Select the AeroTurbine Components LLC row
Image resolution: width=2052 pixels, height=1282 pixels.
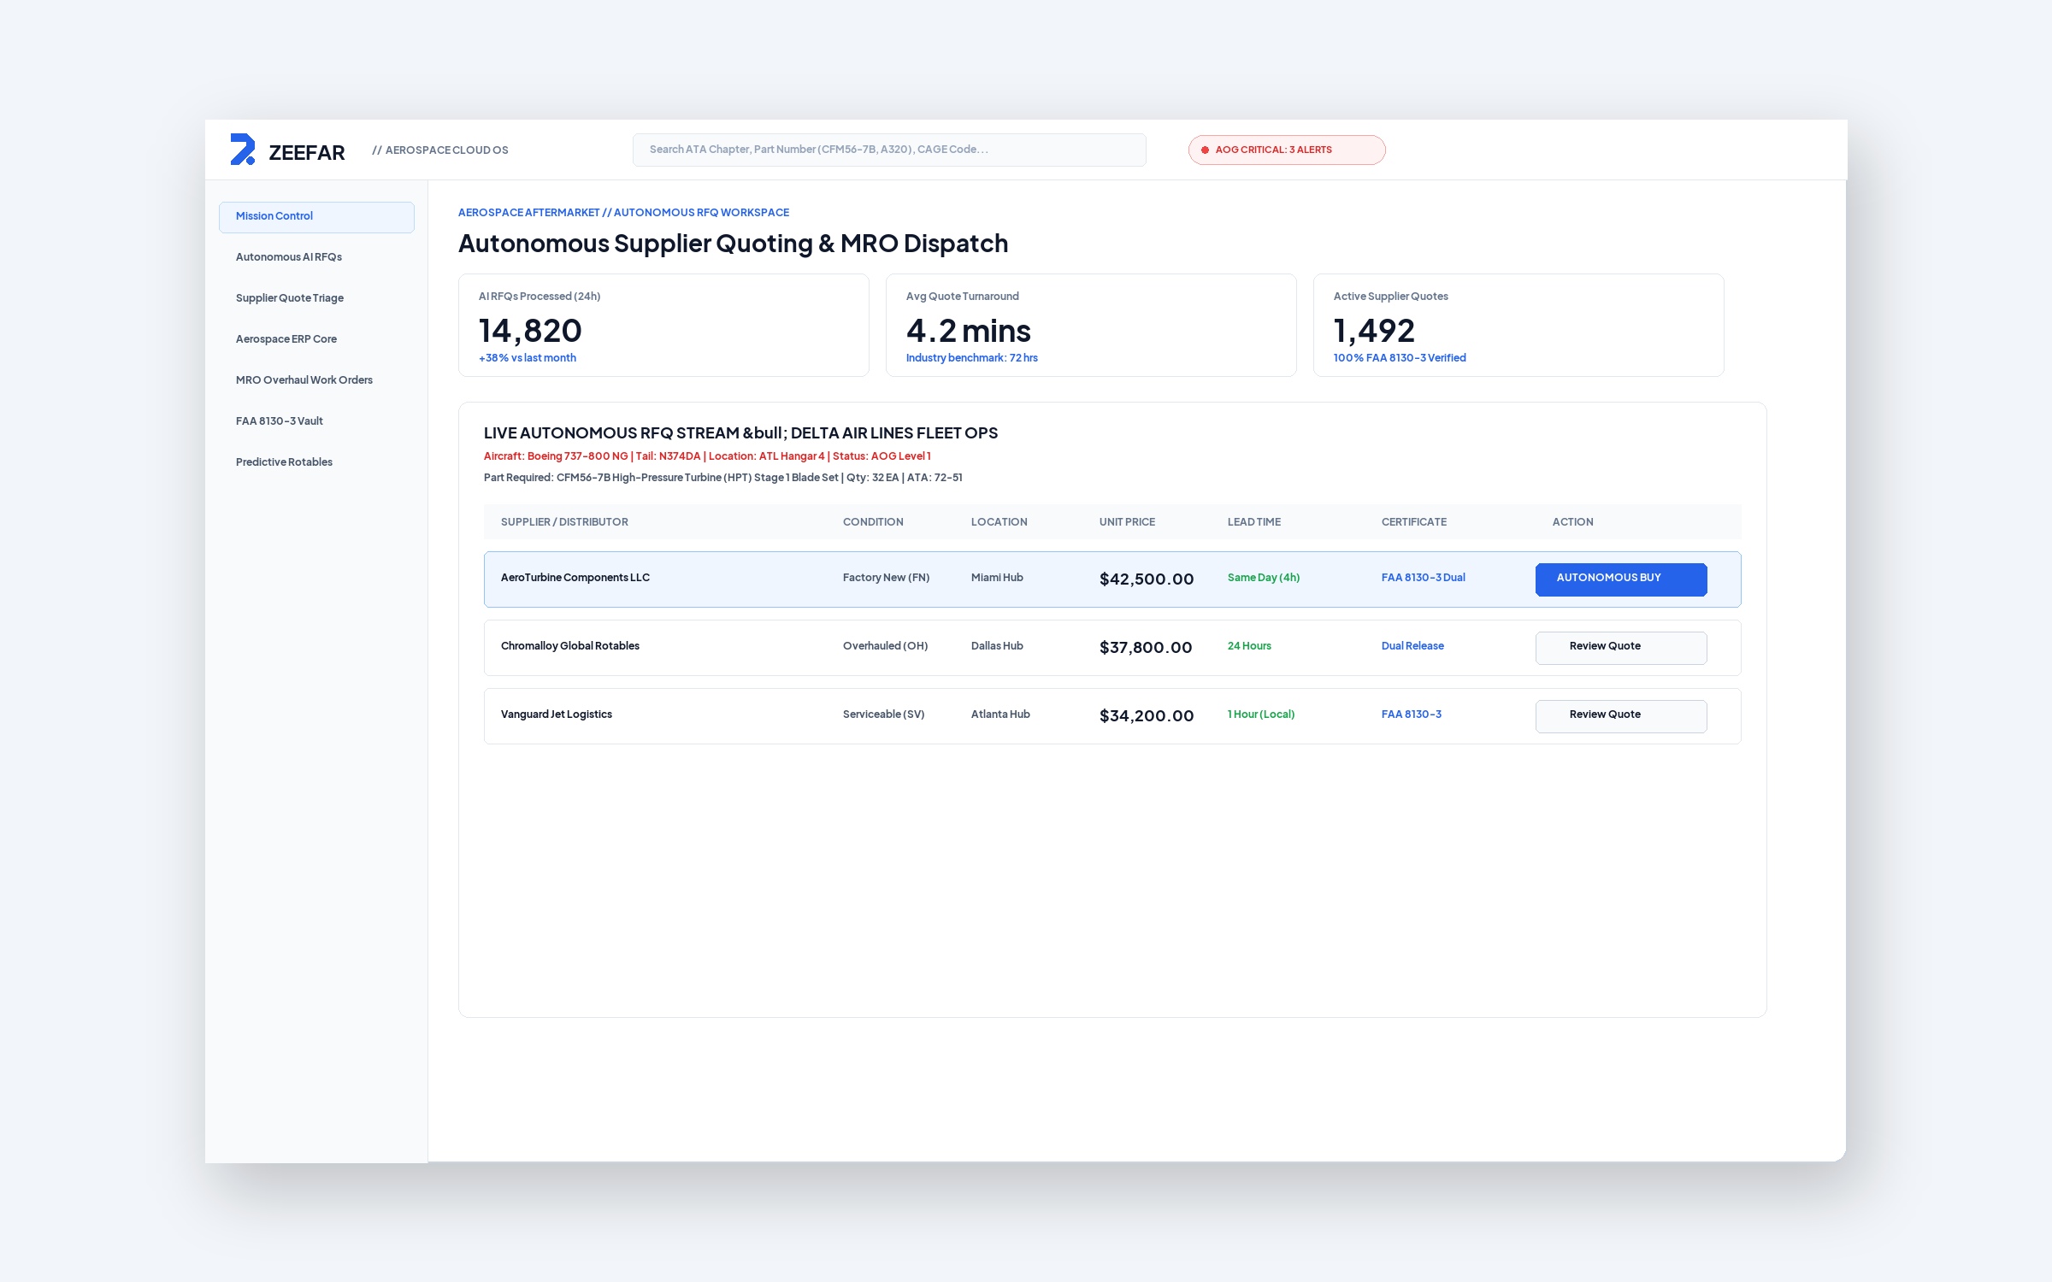pos(1112,579)
